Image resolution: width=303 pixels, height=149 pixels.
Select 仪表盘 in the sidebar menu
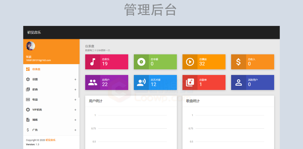point(51,69)
